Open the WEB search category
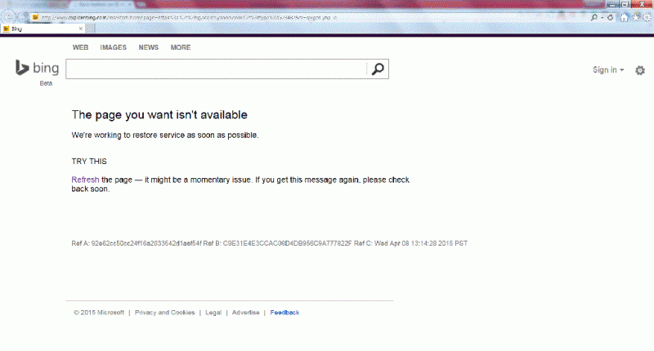Screen dimensions: 654x351 (x=80, y=48)
